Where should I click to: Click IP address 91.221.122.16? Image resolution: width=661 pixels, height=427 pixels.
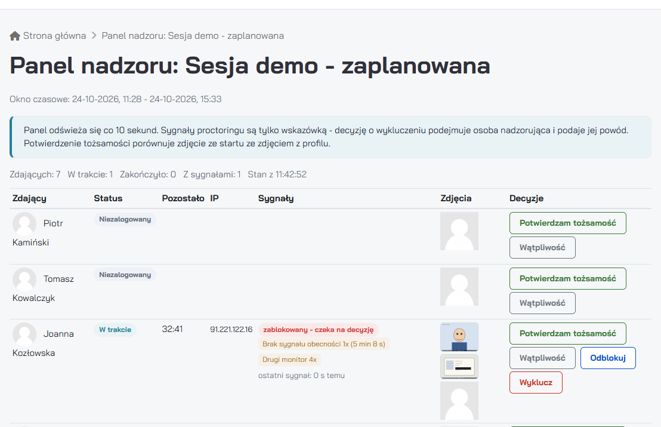pos(231,329)
